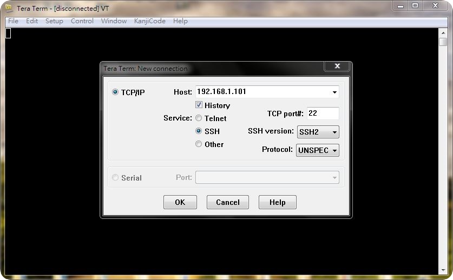Viewport: 453px width, 280px height.
Task: Maximize the Tera Term window
Action: [415, 5]
